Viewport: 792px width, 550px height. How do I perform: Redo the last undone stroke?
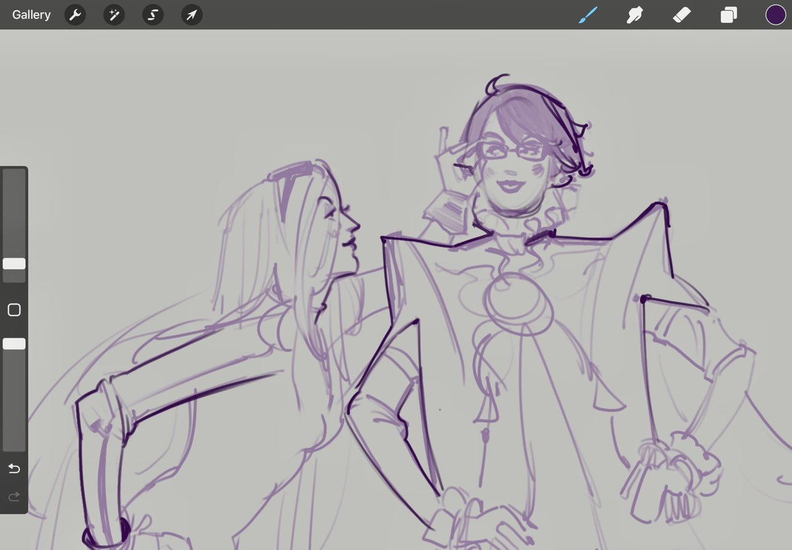click(x=14, y=497)
